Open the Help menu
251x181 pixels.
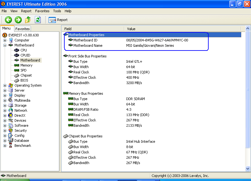click(68, 11)
